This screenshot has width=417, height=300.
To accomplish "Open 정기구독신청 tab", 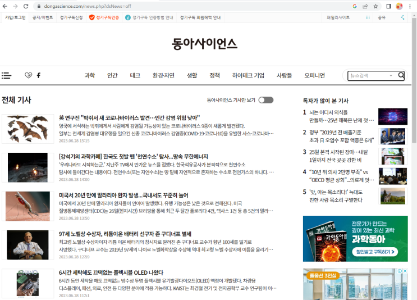I will click(71, 17).
